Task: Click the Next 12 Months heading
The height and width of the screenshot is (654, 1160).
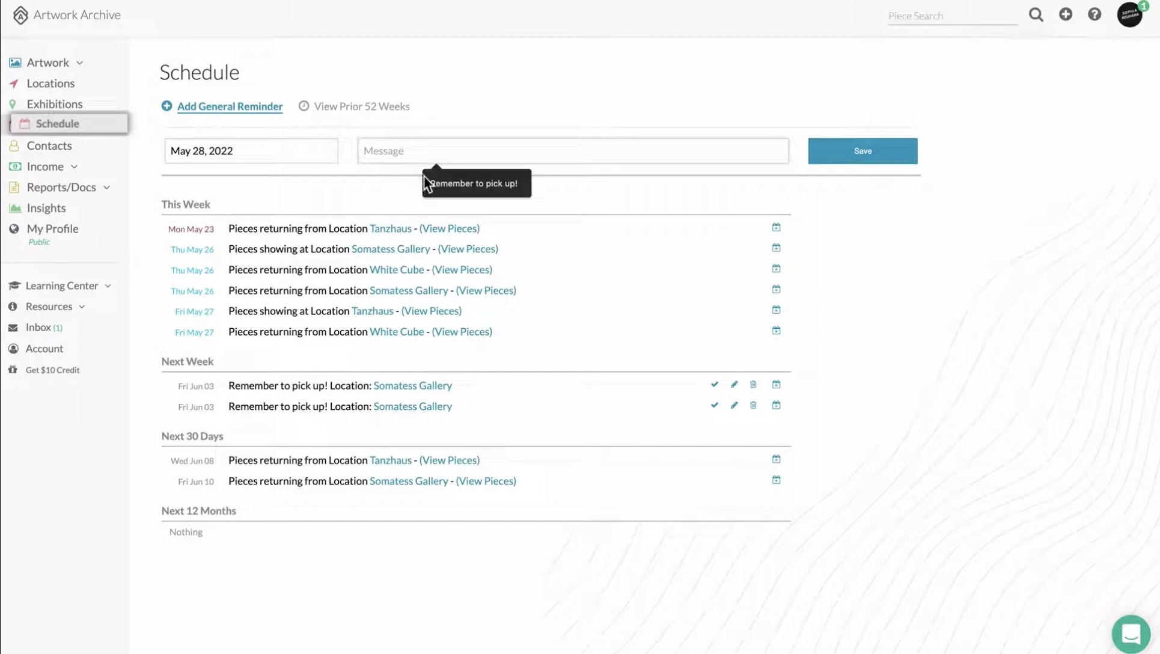Action: point(198,511)
